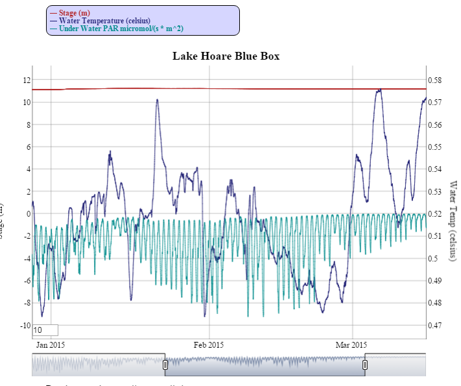This screenshot has height=386, width=461.
Task: Click the selected middle region of the range selector
Action: pos(265,365)
